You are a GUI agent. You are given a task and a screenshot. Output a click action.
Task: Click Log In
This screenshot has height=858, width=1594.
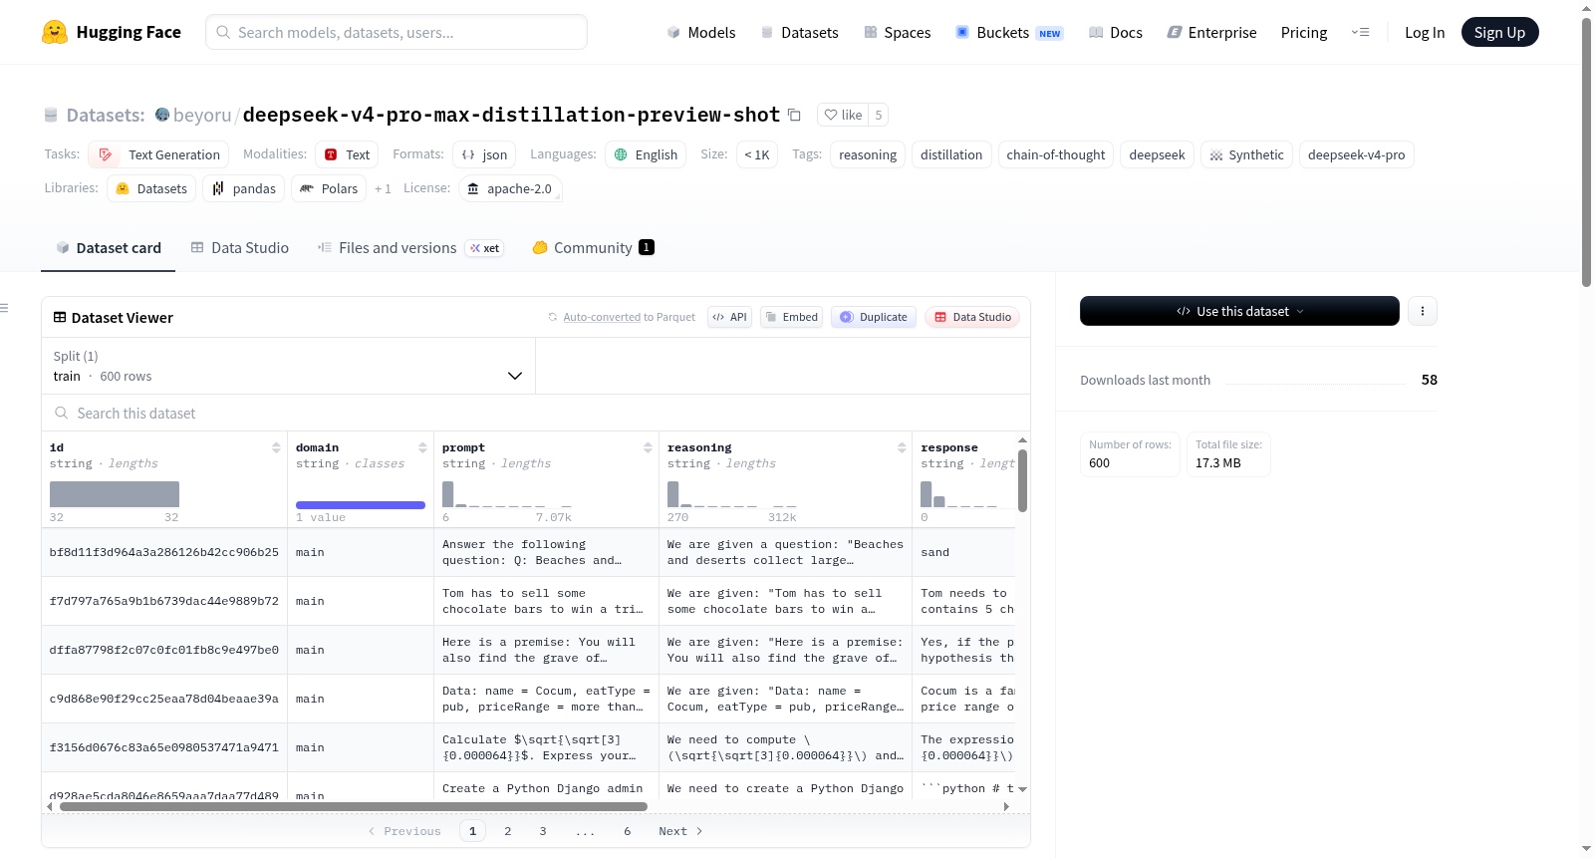click(1424, 32)
